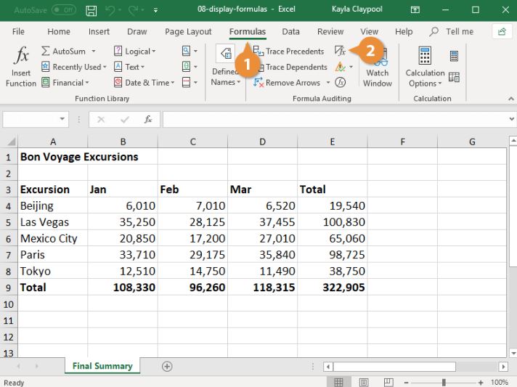Select the Final Summary sheet tab
Viewport: 517px width, 387px height.
point(102,366)
